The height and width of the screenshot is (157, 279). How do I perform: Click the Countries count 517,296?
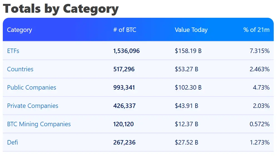pyautogui.click(x=124, y=69)
